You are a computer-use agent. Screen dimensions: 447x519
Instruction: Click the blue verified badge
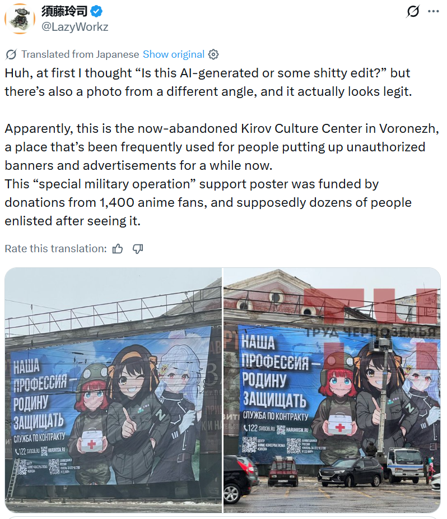pyautogui.click(x=96, y=11)
